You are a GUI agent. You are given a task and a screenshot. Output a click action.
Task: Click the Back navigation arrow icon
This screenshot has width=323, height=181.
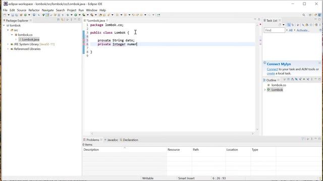pyautogui.click(x=141, y=15)
